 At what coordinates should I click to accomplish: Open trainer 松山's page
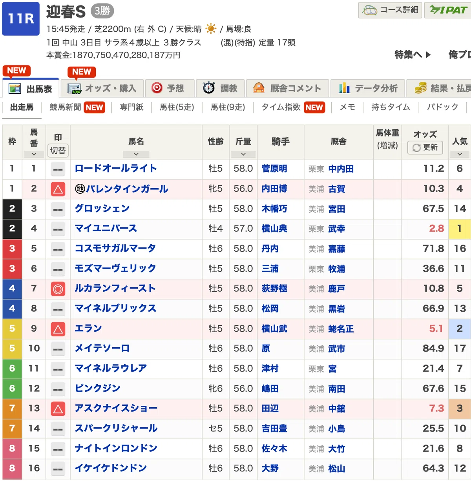[337, 469]
